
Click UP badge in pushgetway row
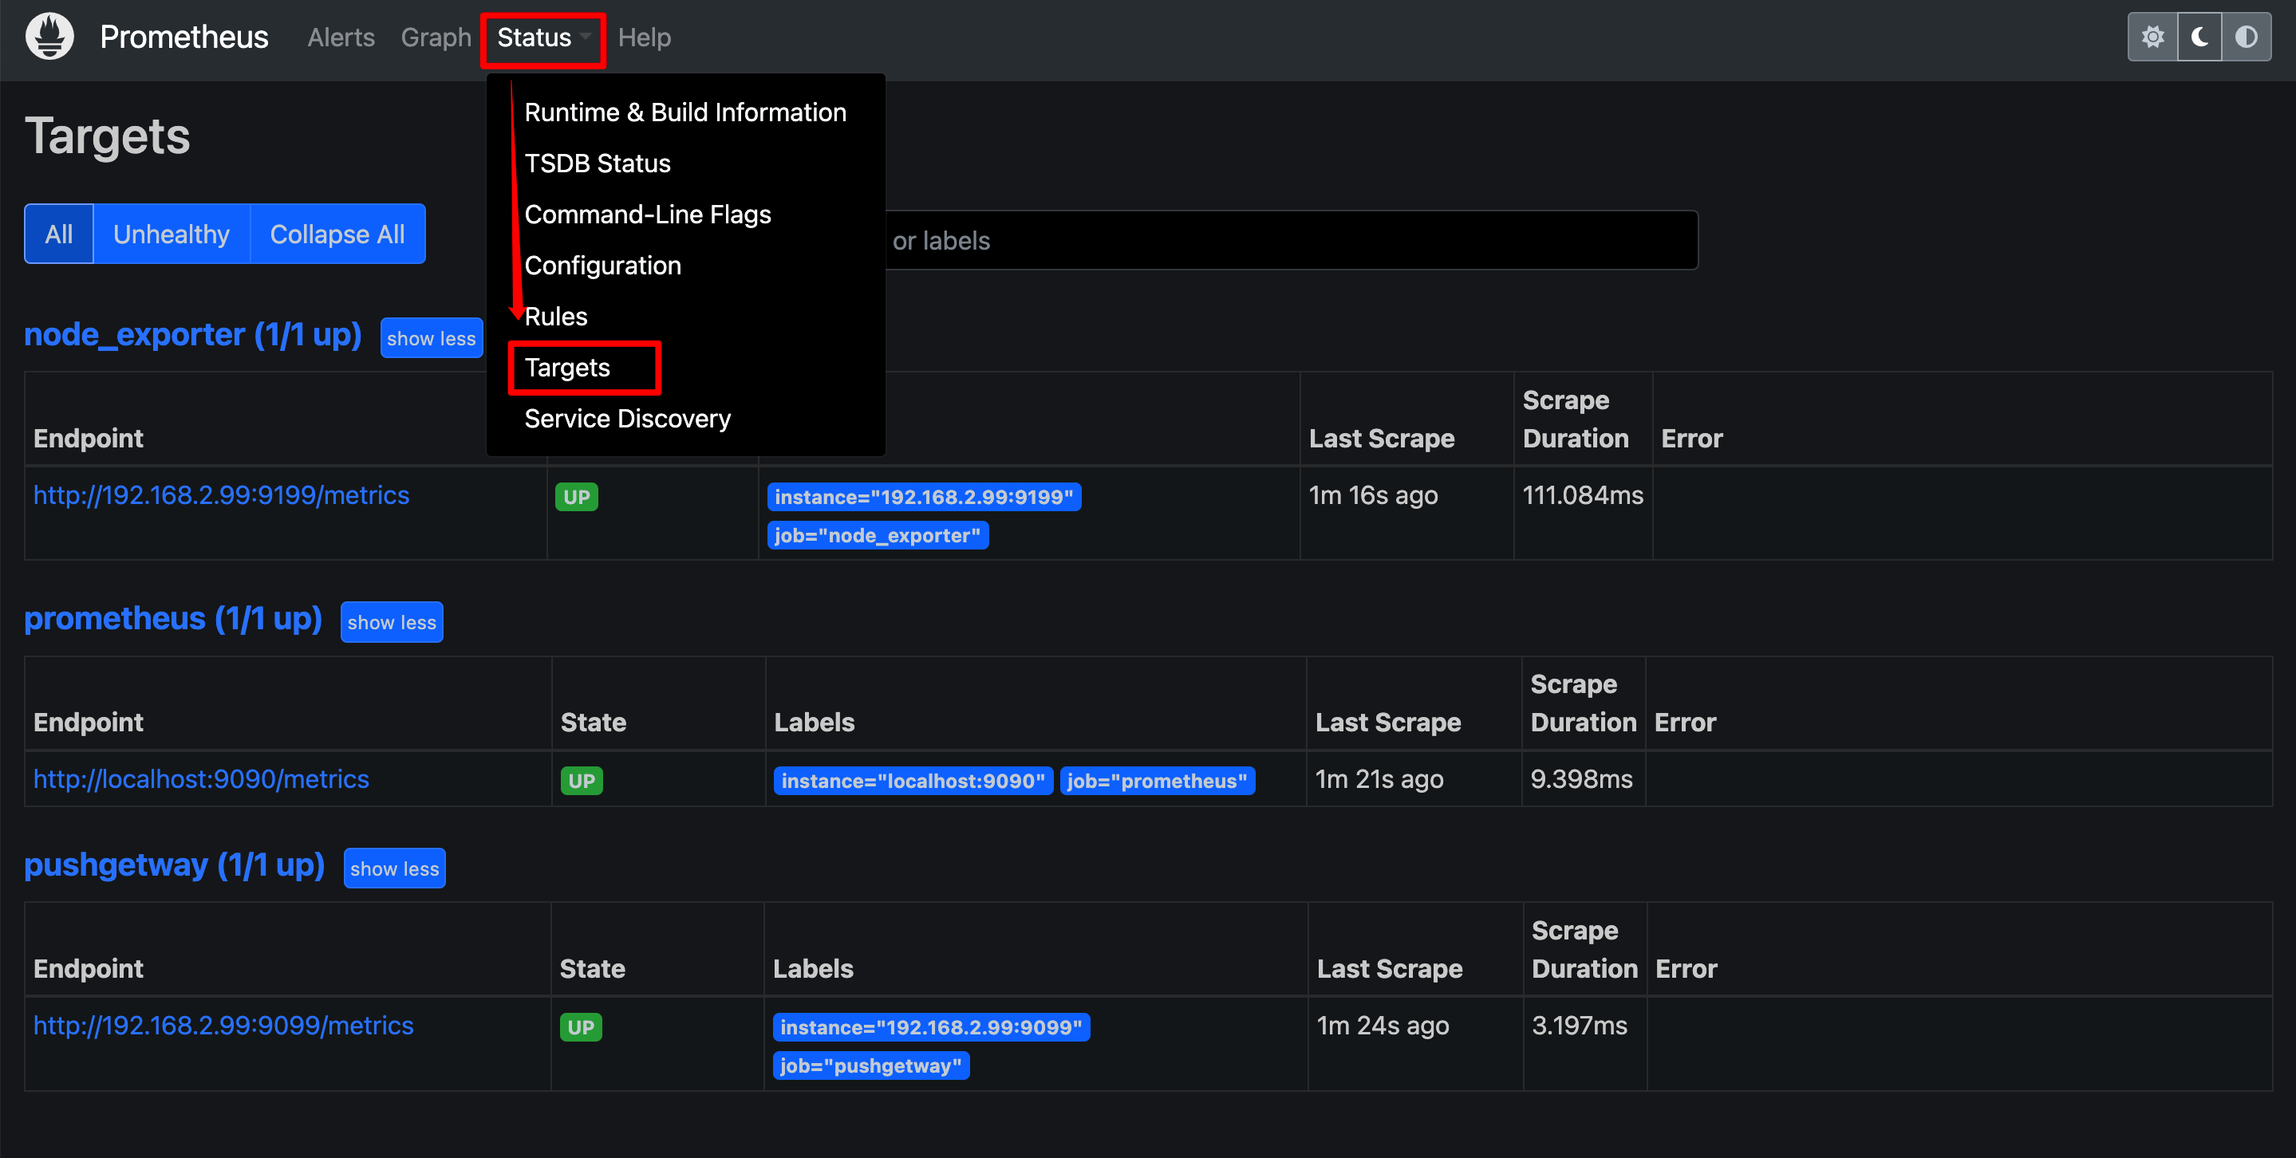tap(580, 1027)
